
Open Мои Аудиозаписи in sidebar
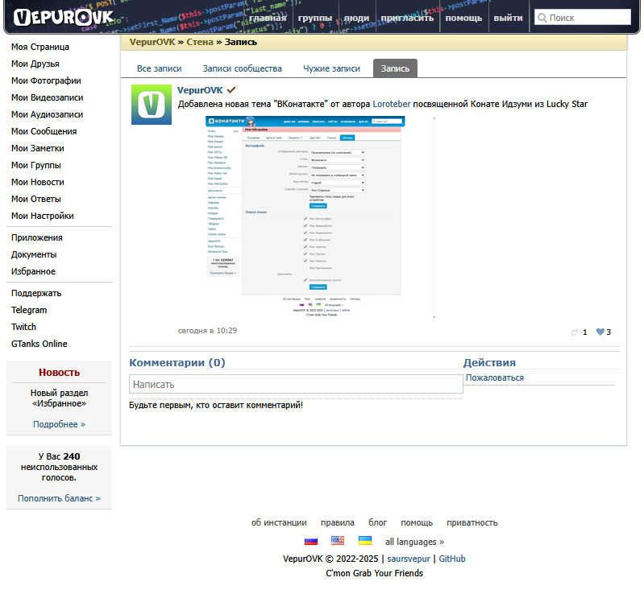click(x=48, y=114)
